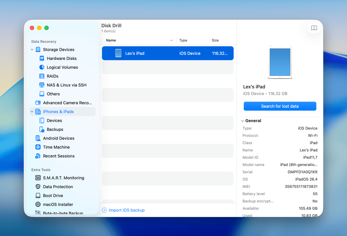Open the knowledge base book icon

click(314, 28)
